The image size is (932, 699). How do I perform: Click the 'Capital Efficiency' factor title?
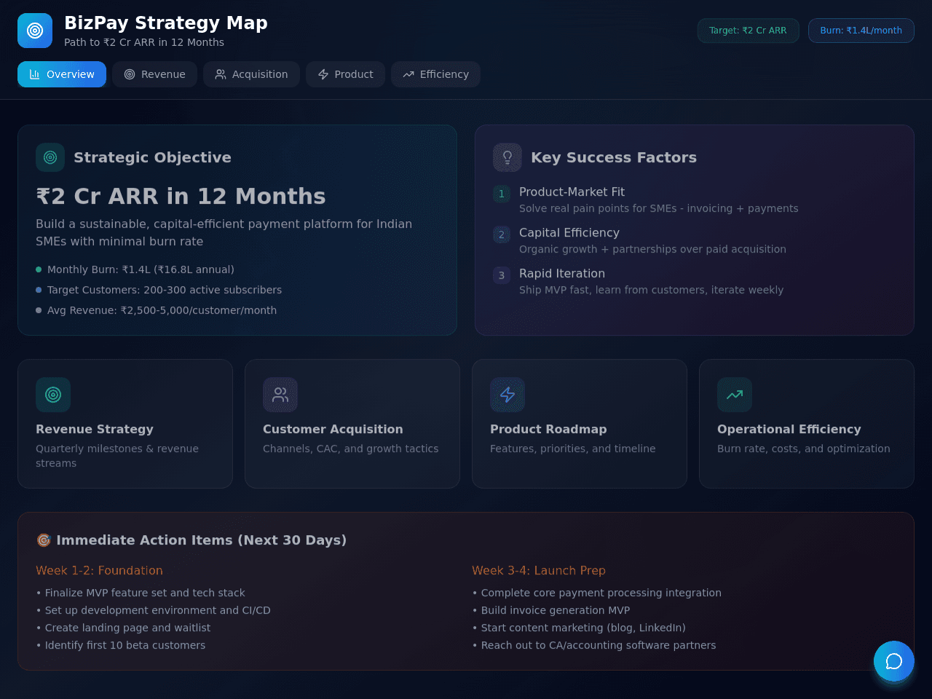coord(569,232)
